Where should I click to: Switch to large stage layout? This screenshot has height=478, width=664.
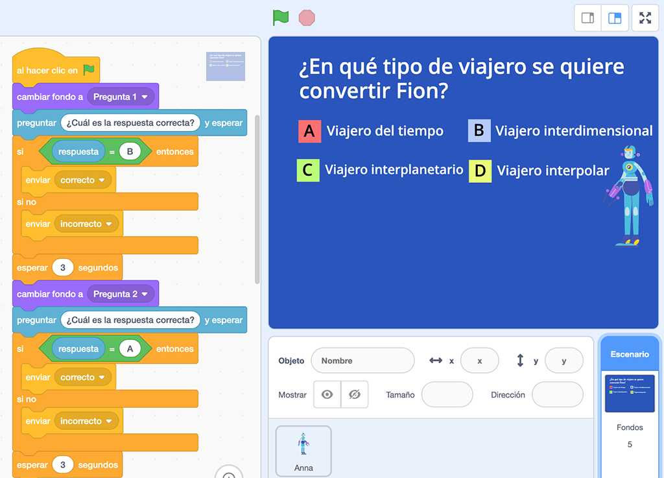click(x=615, y=18)
